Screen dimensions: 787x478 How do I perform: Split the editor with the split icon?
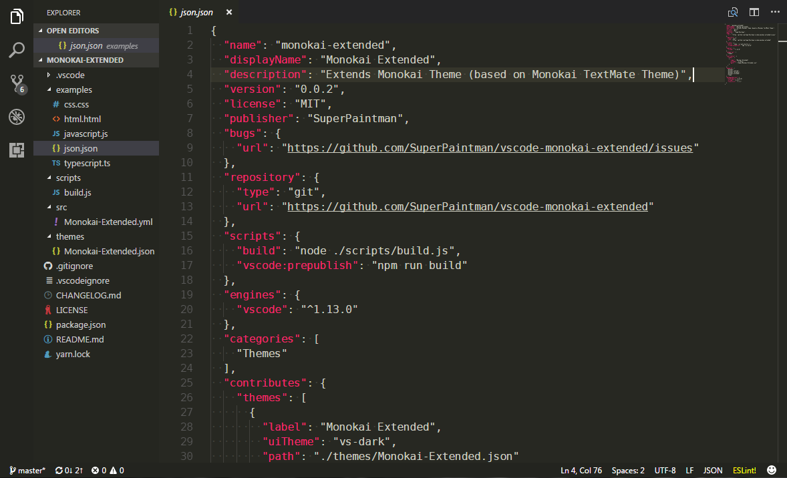754,12
